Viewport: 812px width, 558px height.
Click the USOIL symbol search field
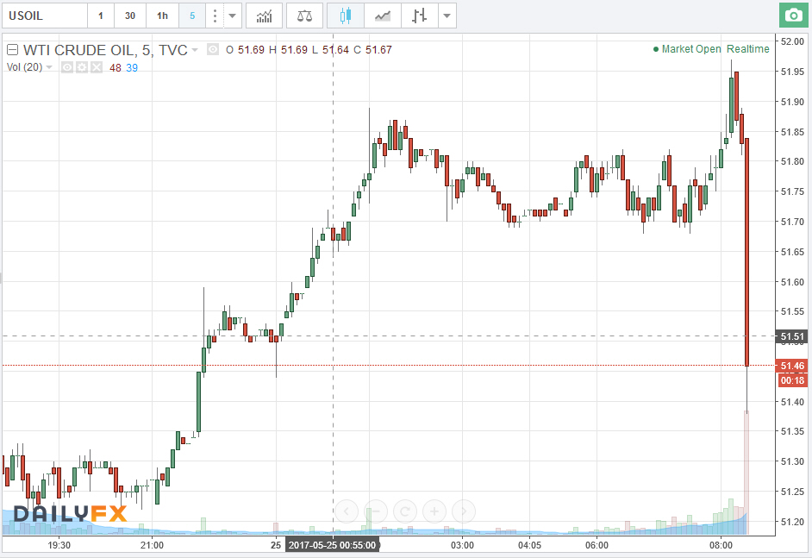point(45,16)
